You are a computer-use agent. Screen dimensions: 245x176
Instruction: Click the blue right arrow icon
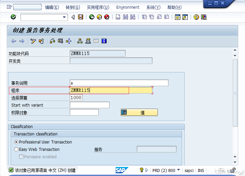[22, 41]
